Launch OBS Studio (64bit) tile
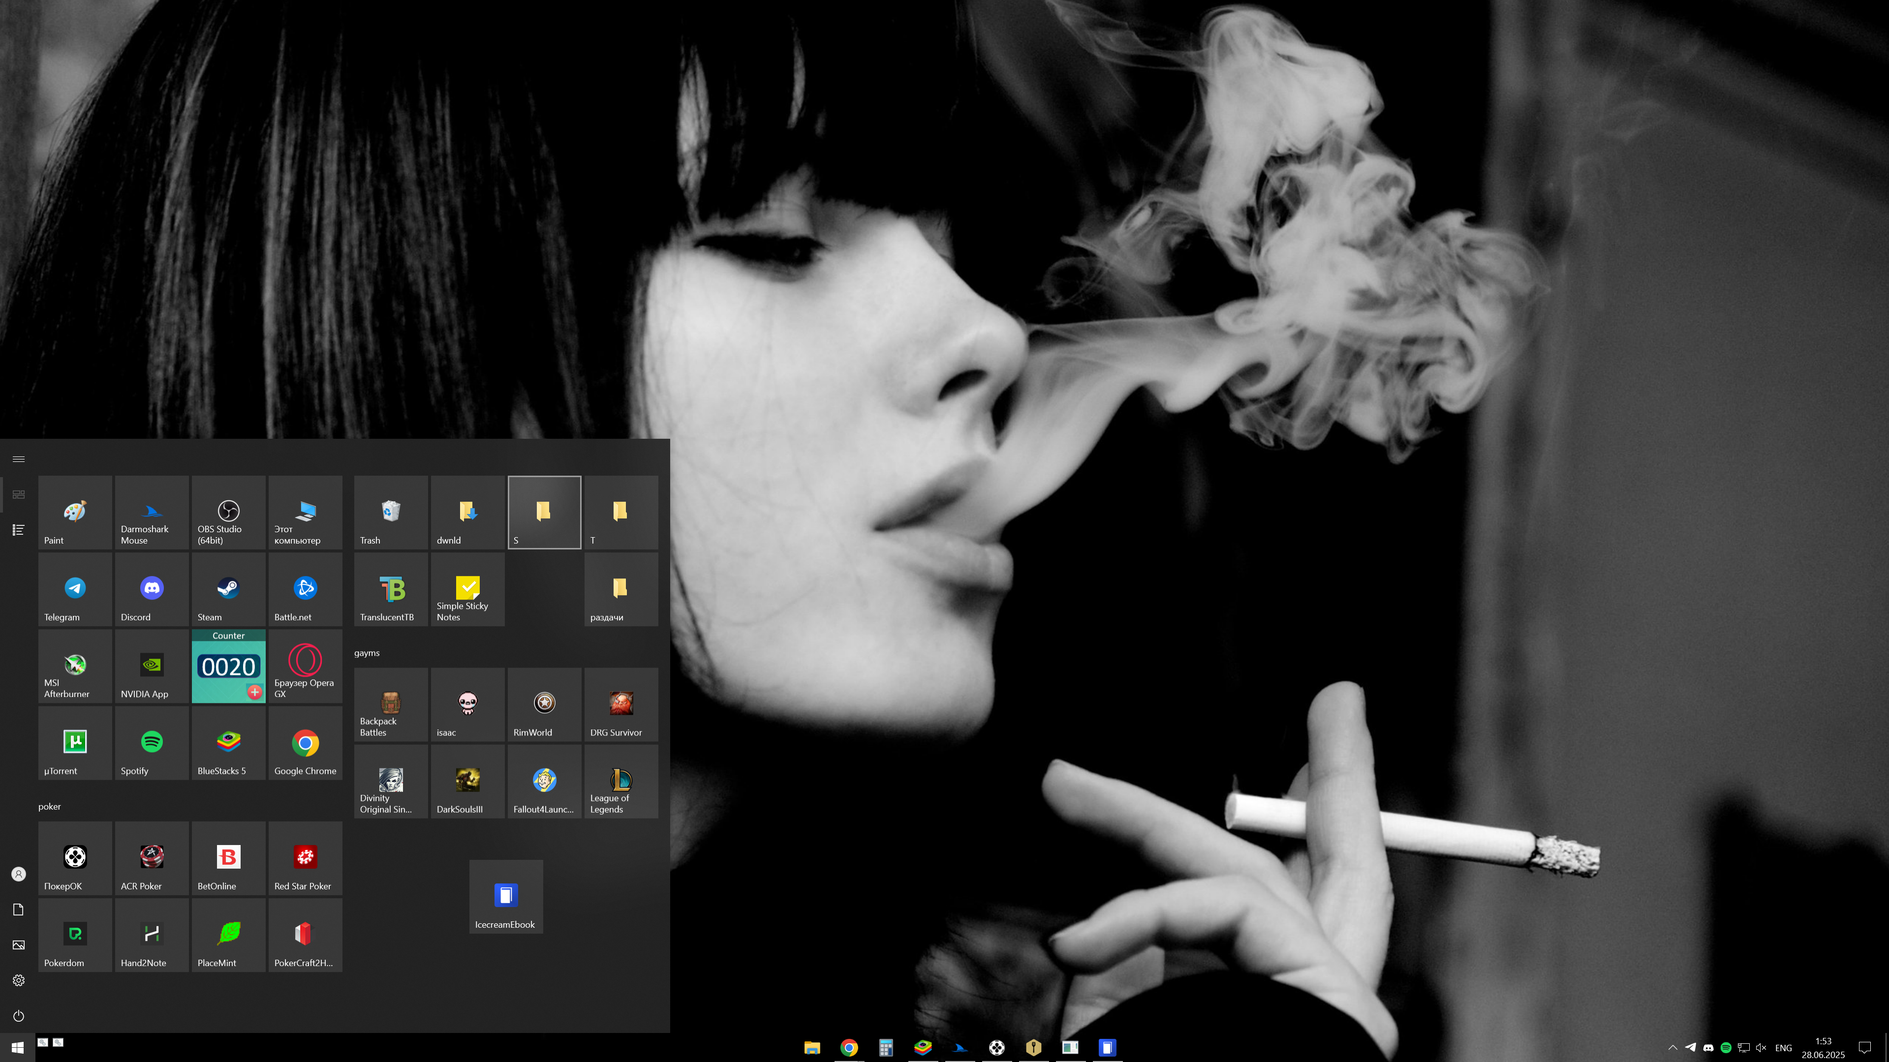 (x=228, y=513)
